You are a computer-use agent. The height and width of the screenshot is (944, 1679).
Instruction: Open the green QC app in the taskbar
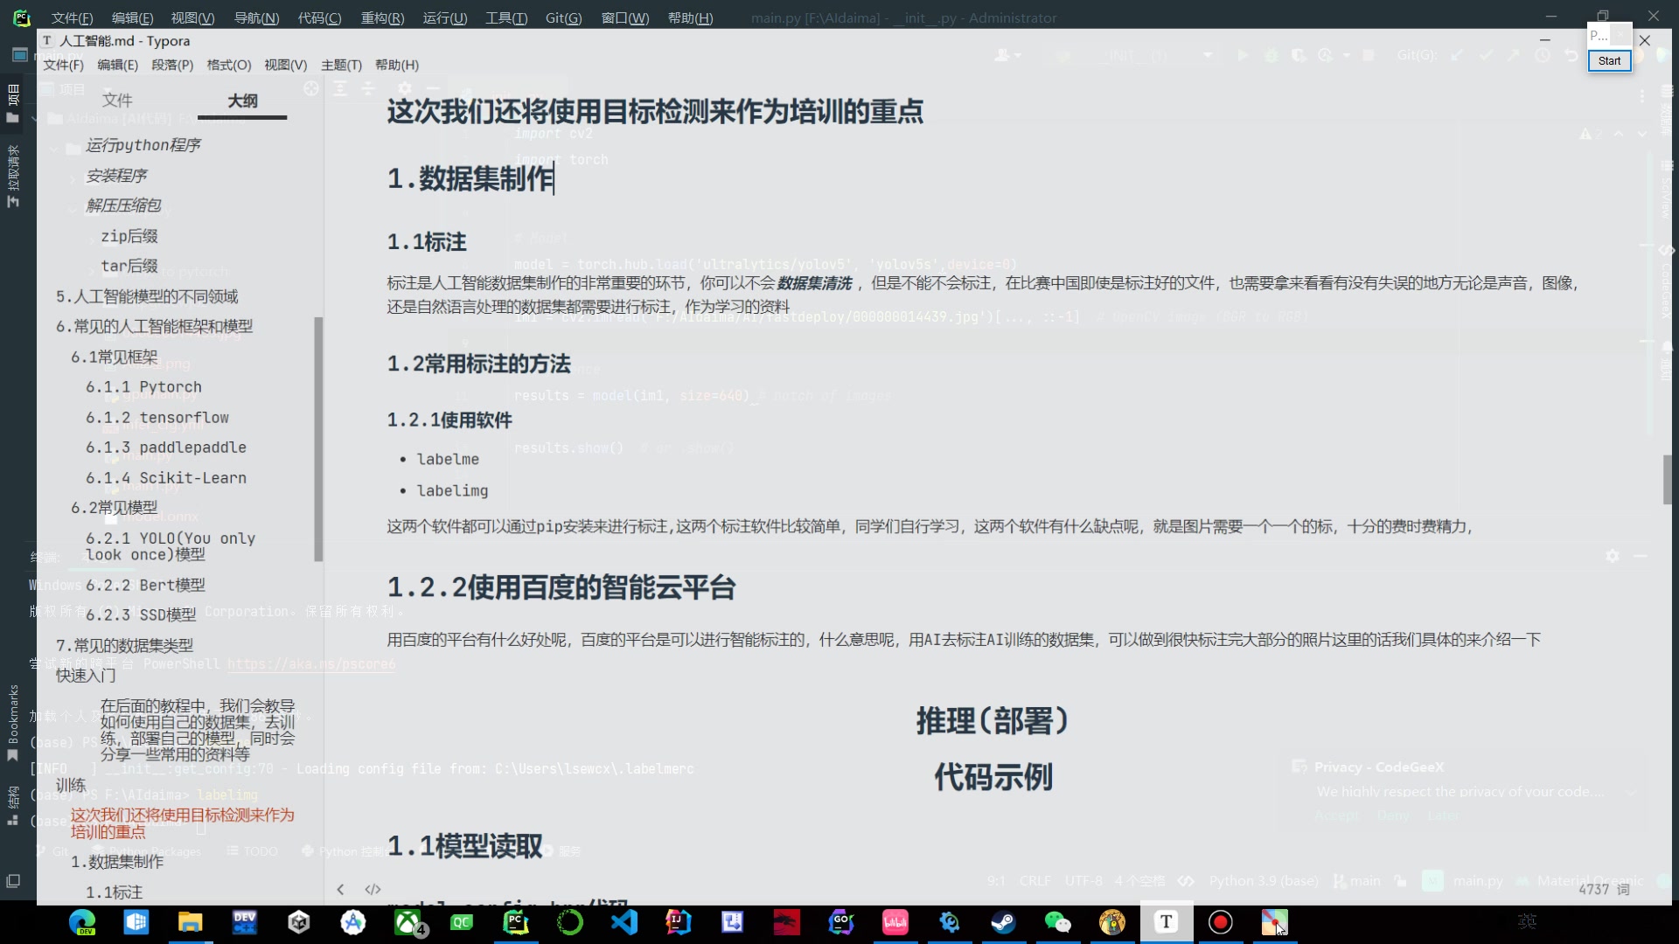pos(462,922)
